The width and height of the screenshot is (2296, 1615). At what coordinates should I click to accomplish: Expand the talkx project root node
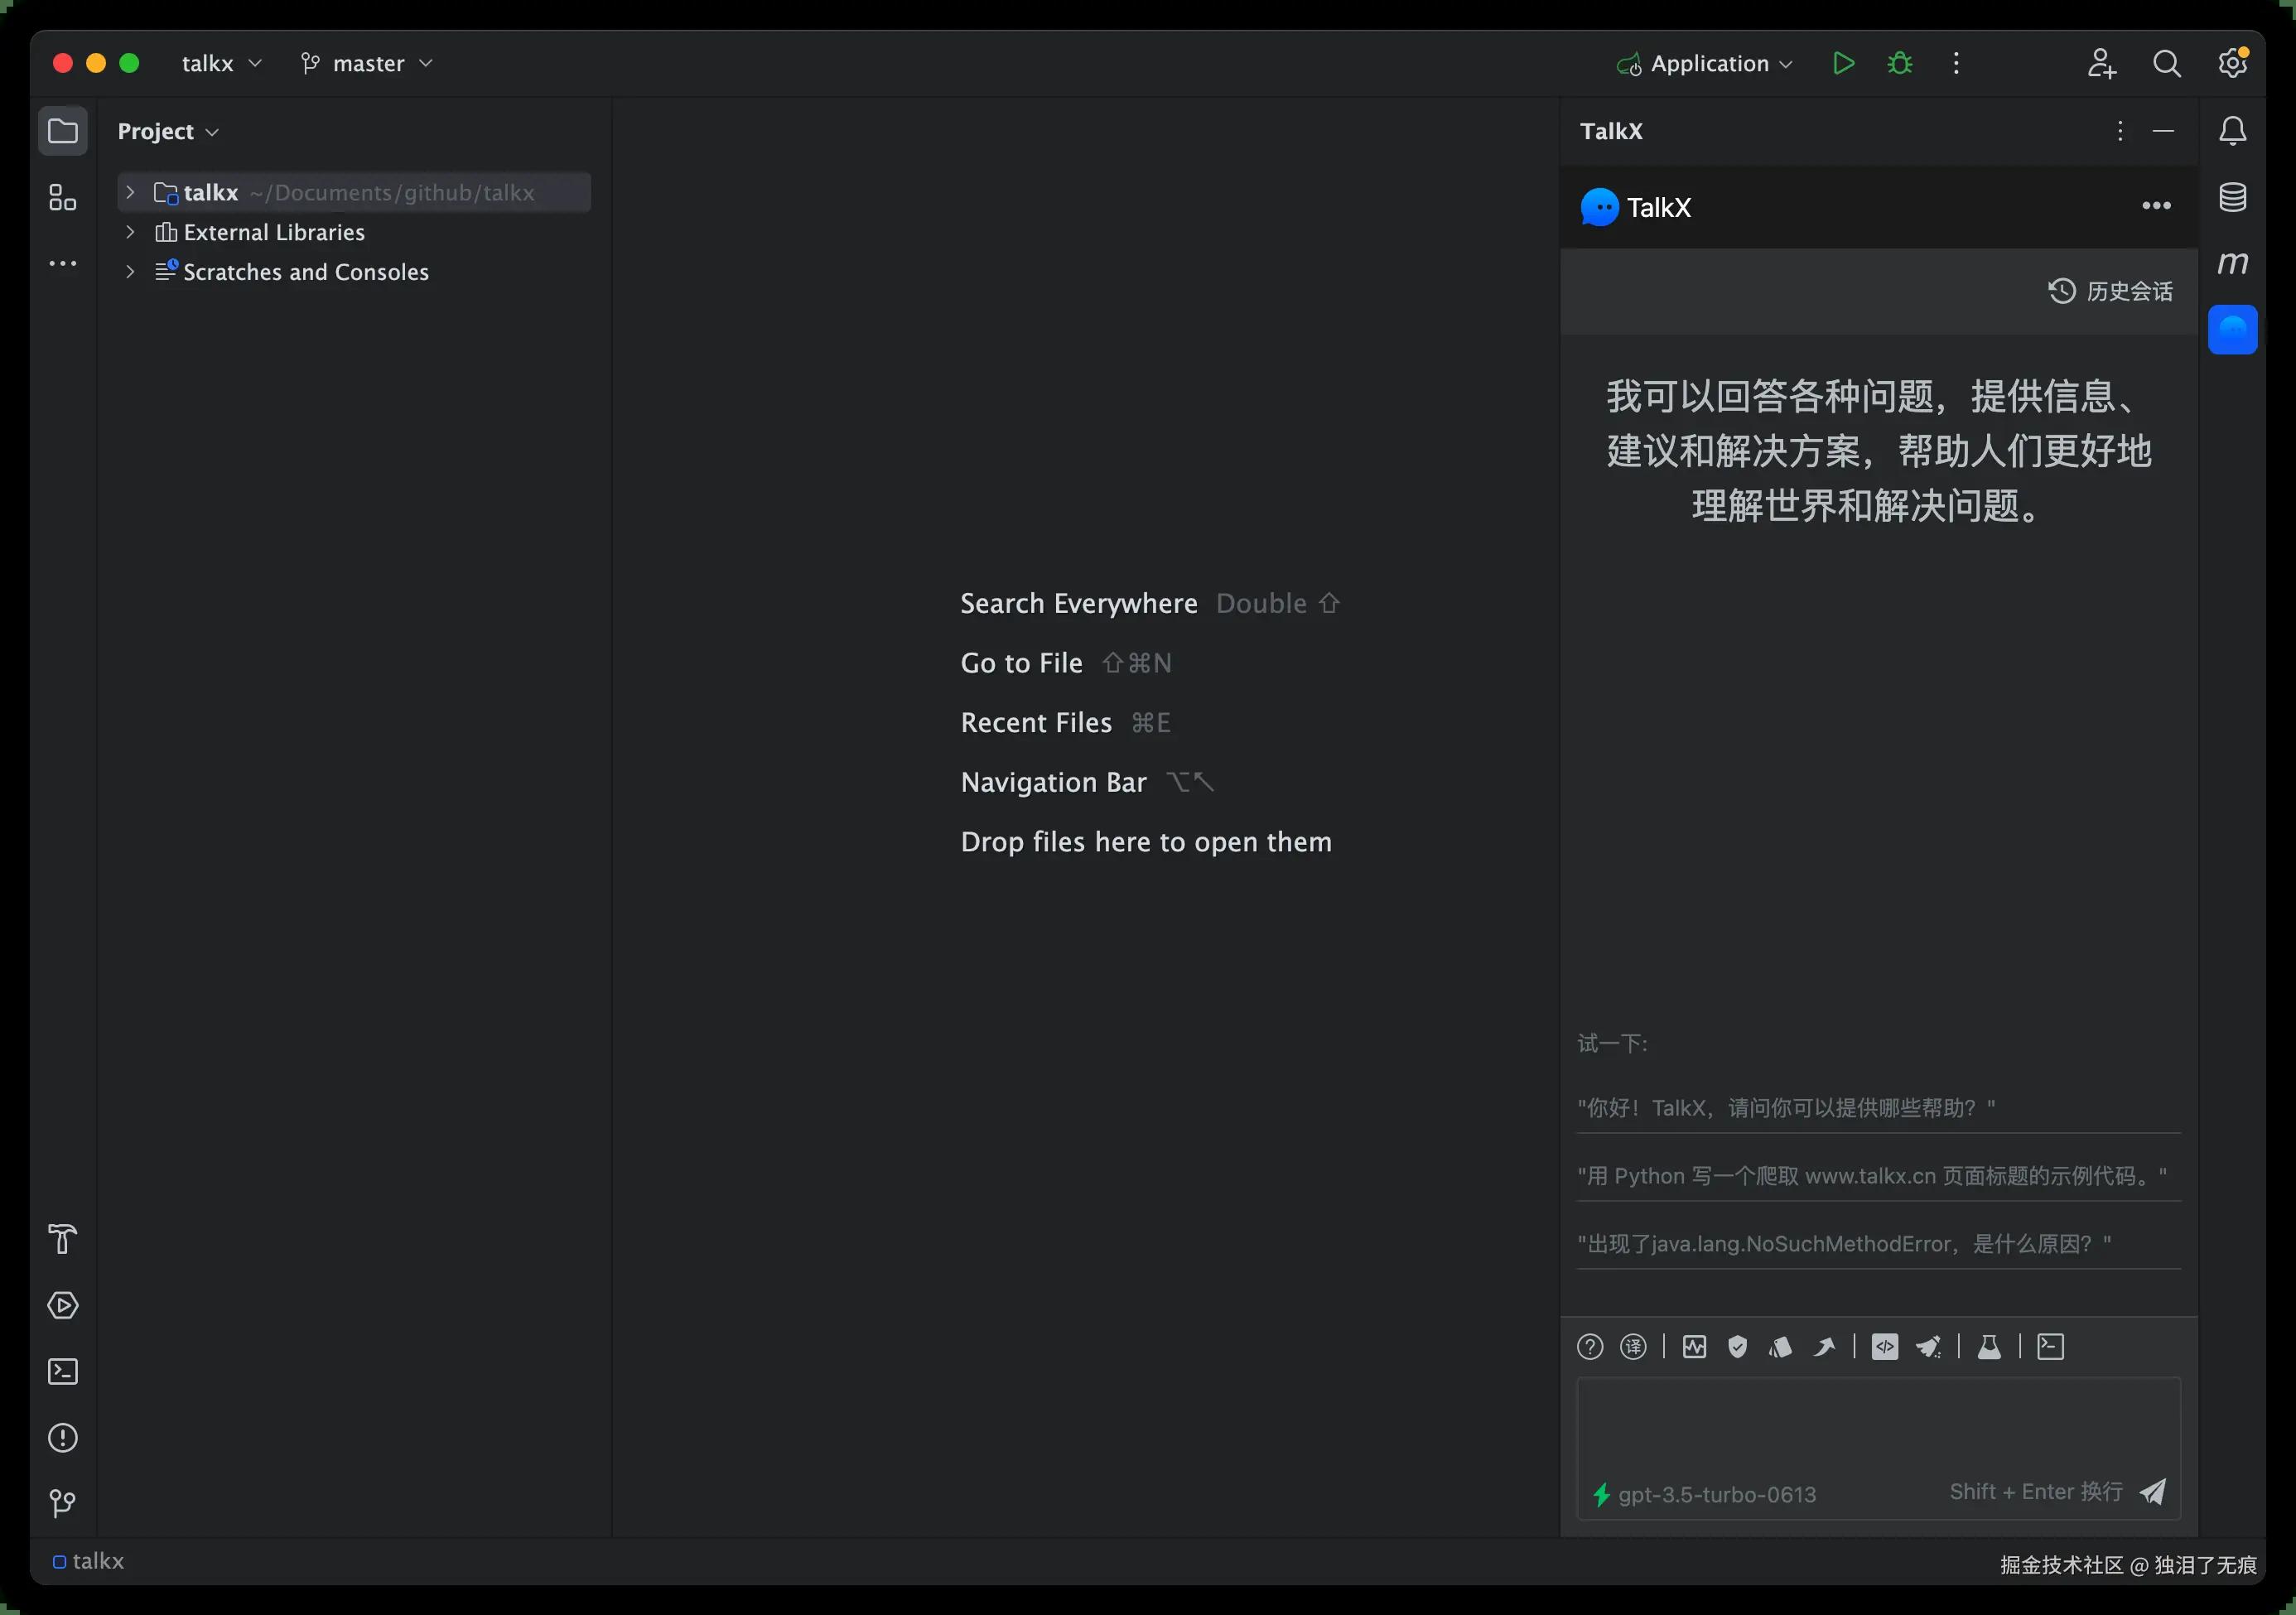click(x=130, y=192)
